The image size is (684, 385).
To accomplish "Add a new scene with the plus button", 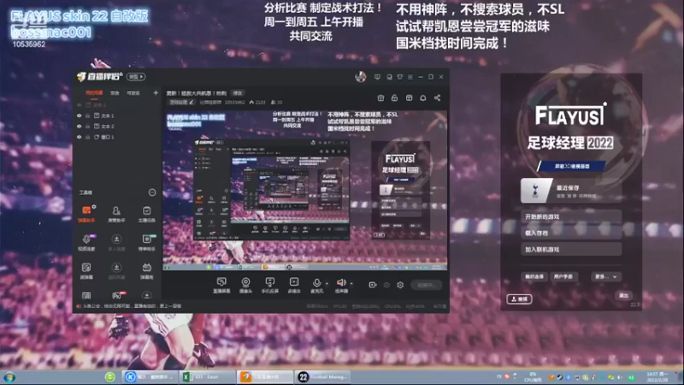I will (156, 93).
